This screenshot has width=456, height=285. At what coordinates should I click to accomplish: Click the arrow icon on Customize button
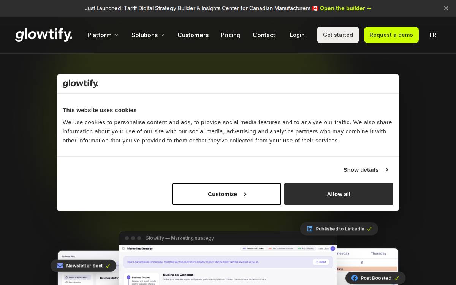click(x=245, y=194)
